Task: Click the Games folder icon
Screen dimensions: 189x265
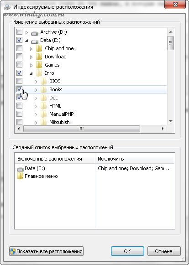Action: click(x=39, y=65)
